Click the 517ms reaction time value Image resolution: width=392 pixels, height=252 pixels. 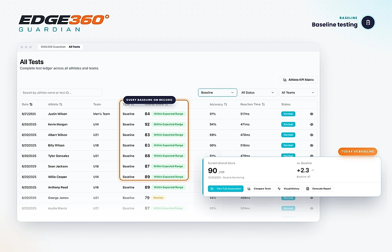pyautogui.click(x=245, y=114)
